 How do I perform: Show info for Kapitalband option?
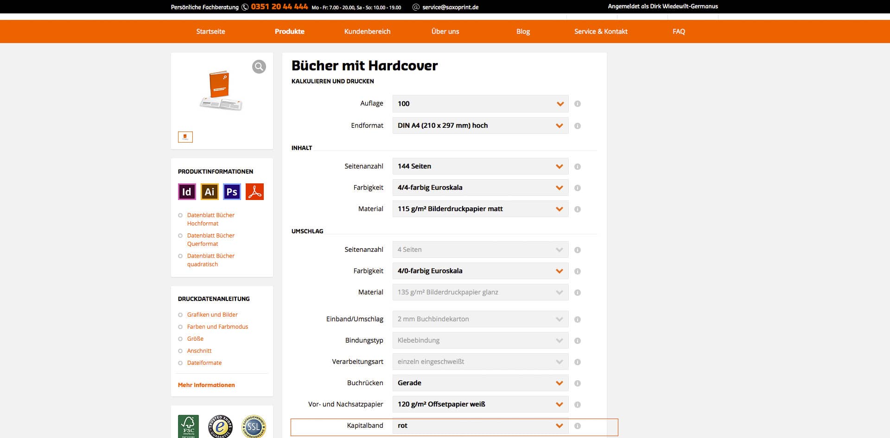(577, 426)
